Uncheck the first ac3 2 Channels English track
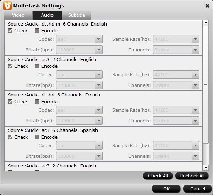213x195 pixels. pyautogui.click(x=10, y=66)
